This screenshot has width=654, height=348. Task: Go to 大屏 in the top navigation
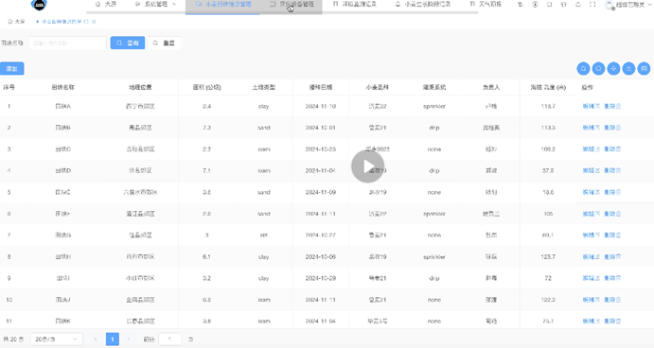[x=106, y=4]
